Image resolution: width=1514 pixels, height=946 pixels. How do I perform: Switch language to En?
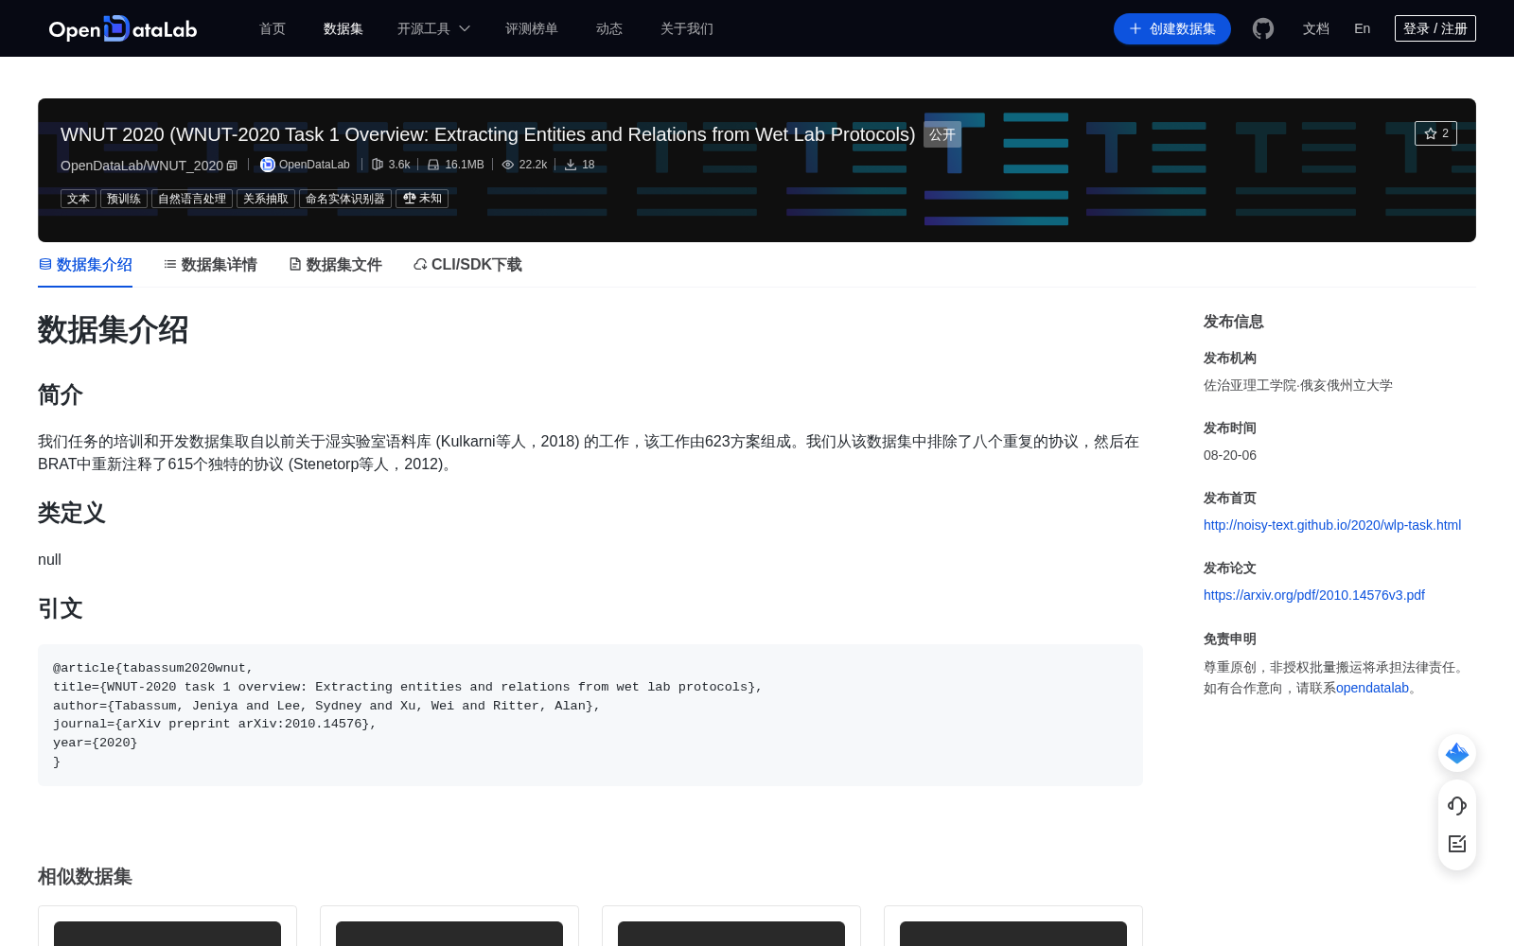point(1363,28)
